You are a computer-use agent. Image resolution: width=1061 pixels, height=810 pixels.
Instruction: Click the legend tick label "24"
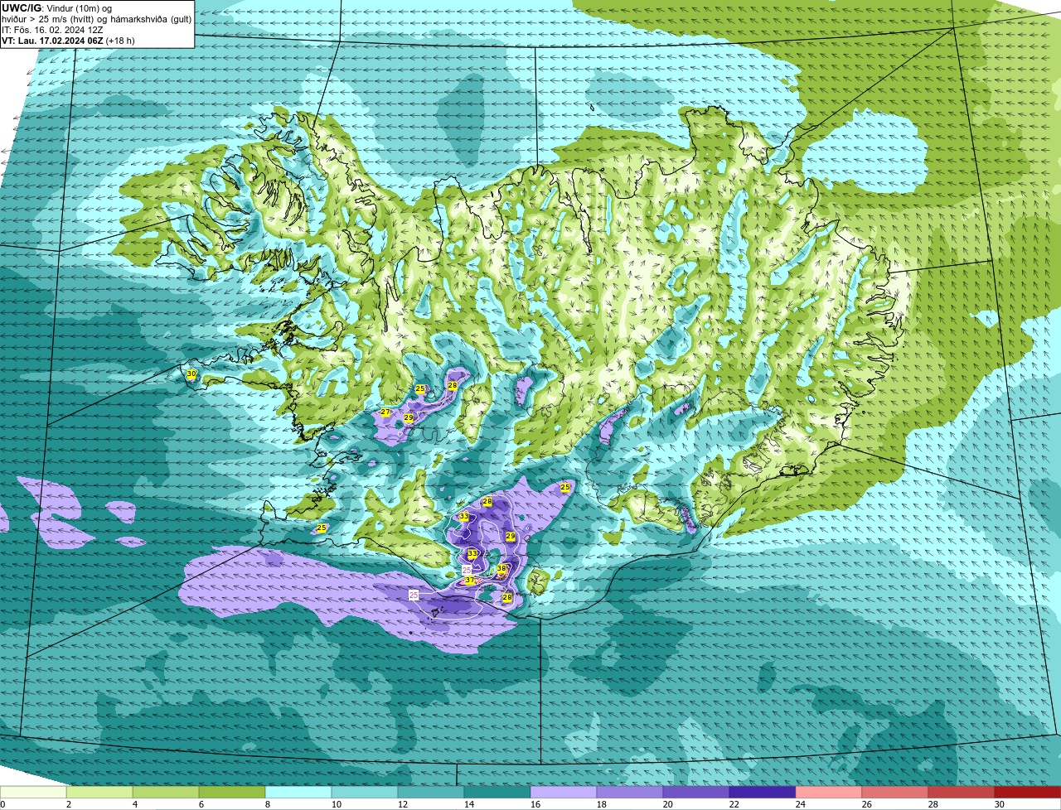point(801,804)
